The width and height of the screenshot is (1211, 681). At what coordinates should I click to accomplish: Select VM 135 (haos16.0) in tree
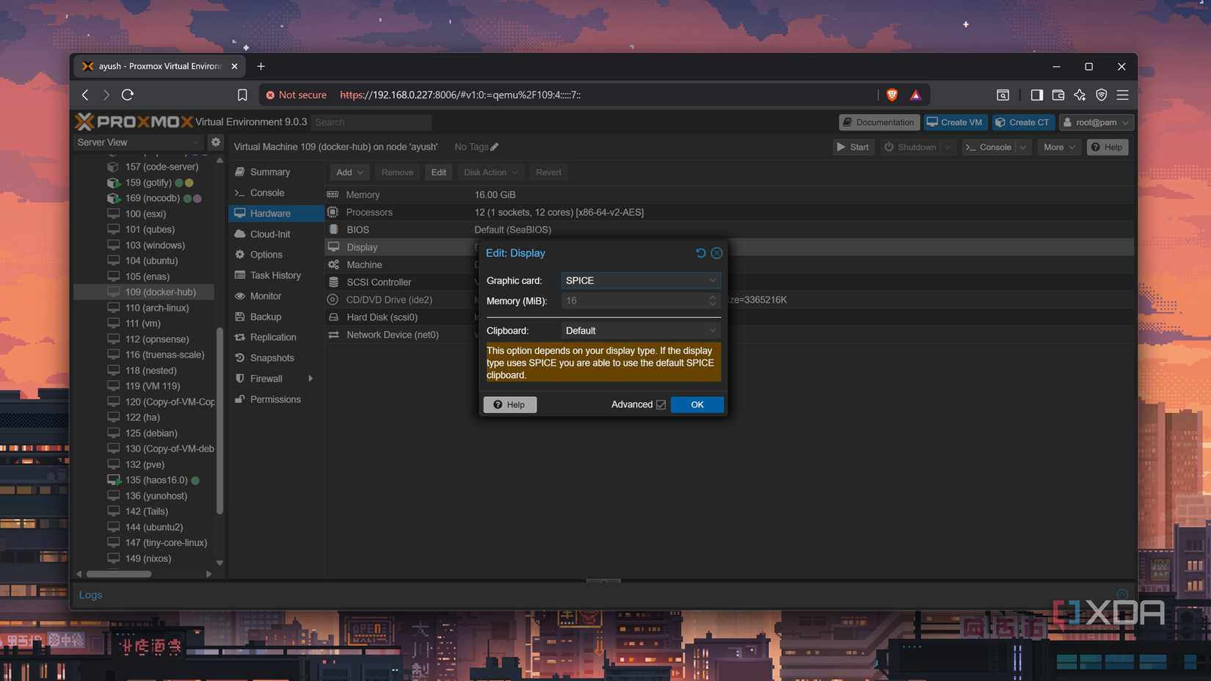click(x=156, y=480)
